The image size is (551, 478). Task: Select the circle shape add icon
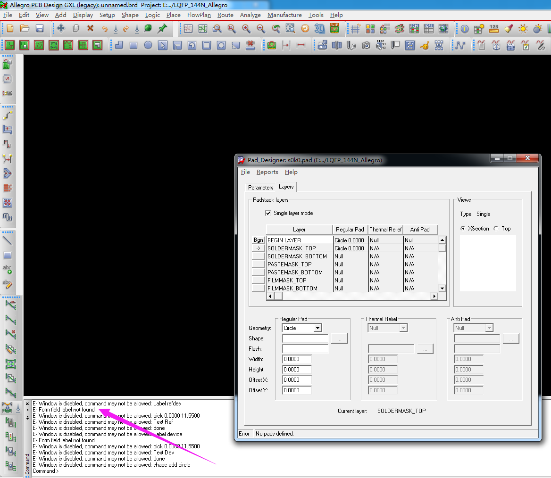148,45
